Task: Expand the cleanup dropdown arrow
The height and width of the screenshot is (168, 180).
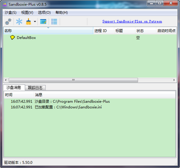Action: click(35, 22)
